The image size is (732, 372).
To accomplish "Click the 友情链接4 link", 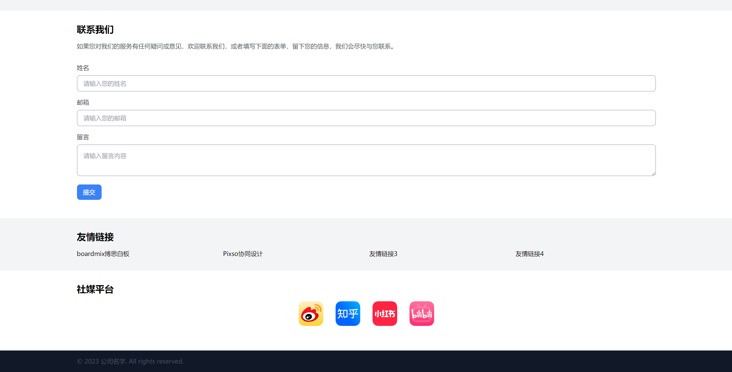I will (x=529, y=254).
